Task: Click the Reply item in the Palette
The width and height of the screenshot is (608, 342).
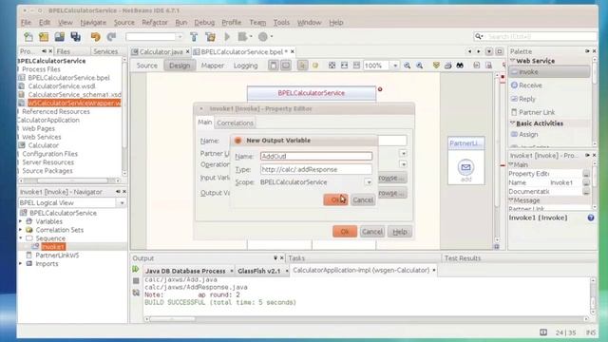Action: pos(522,99)
